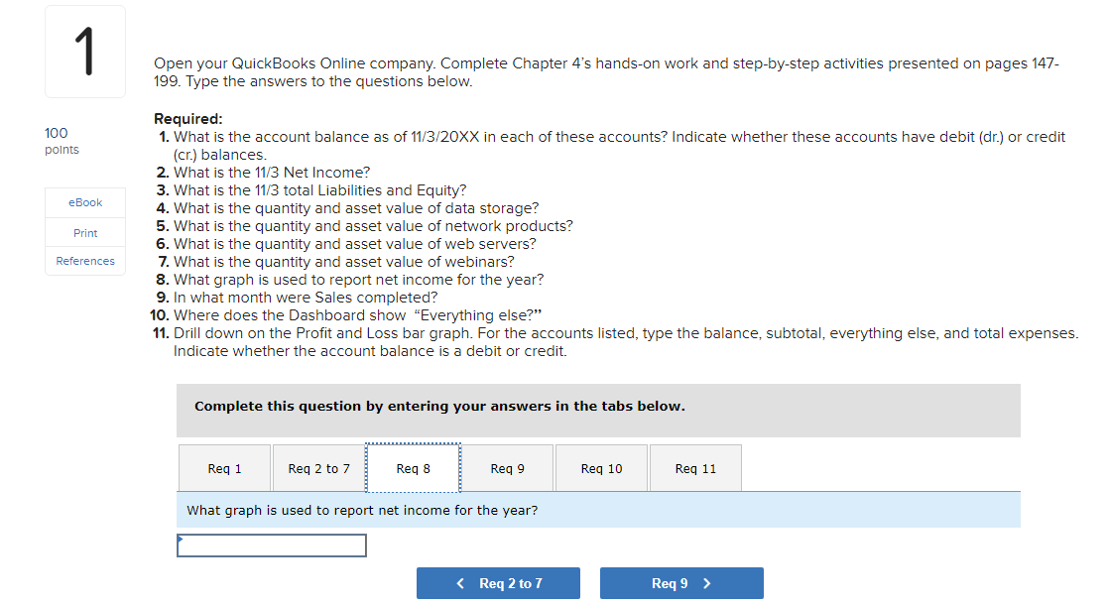Select the Req 2 to 7 tab
Screen dimensions: 1108x607
tap(317, 467)
